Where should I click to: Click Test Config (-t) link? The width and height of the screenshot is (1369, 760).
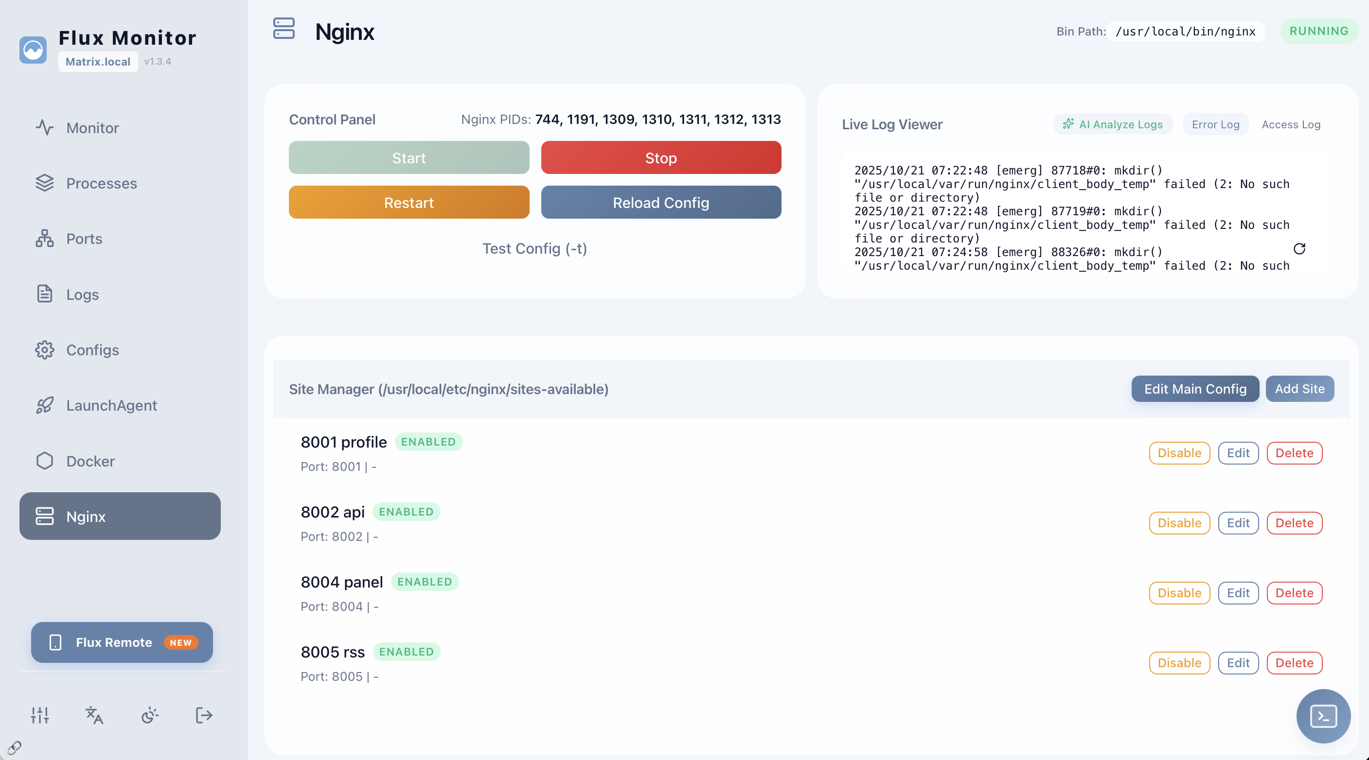[534, 248]
